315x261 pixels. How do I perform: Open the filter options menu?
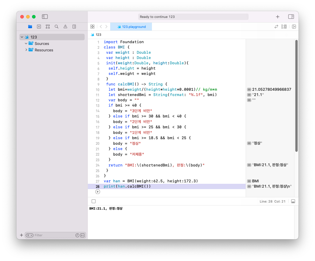coord(29,235)
